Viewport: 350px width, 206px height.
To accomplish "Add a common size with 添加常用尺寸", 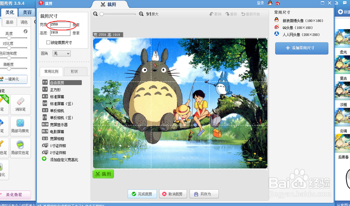I will point(302,48).
